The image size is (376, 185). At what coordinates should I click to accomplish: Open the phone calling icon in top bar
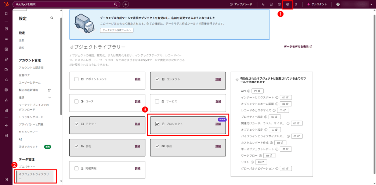click(263, 4)
